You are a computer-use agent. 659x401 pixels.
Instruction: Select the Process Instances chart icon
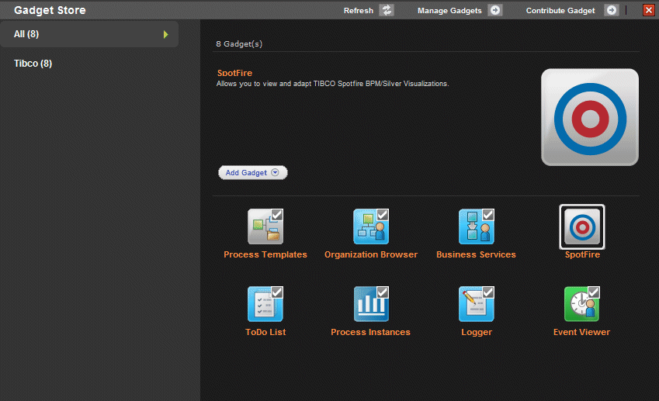click(x=371, y=304)
